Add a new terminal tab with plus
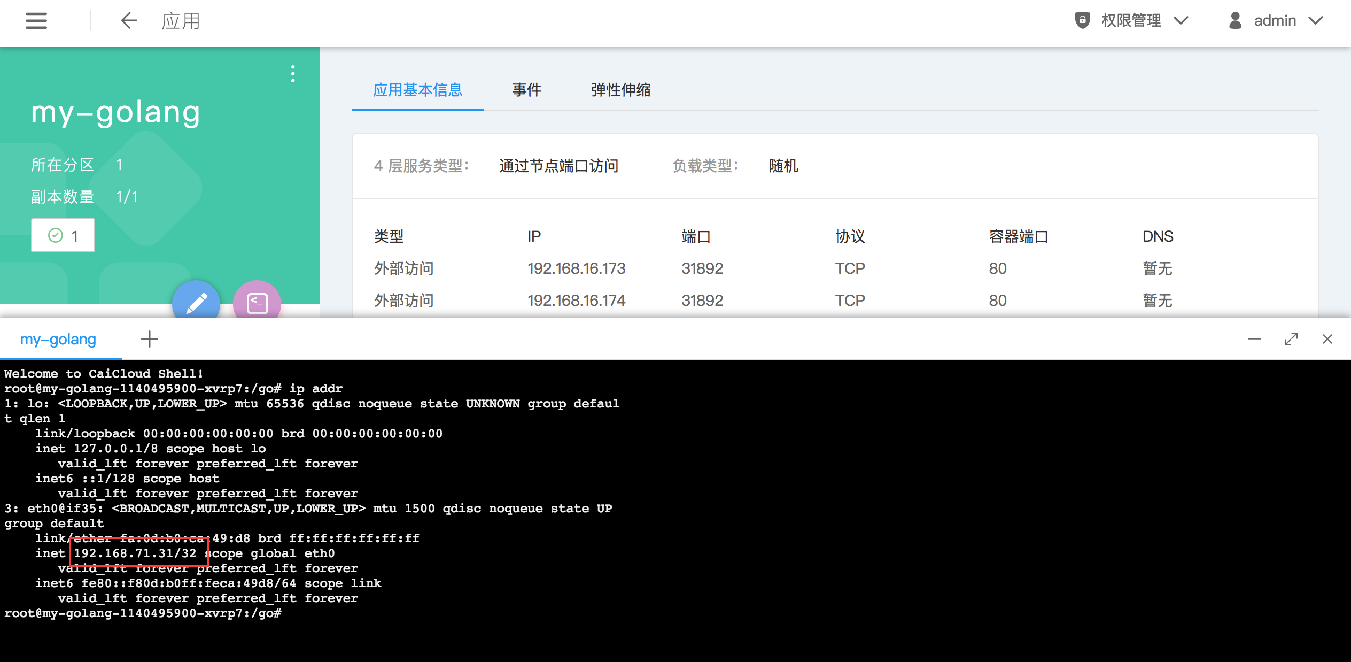1351x662 pixels. point(150,339)
